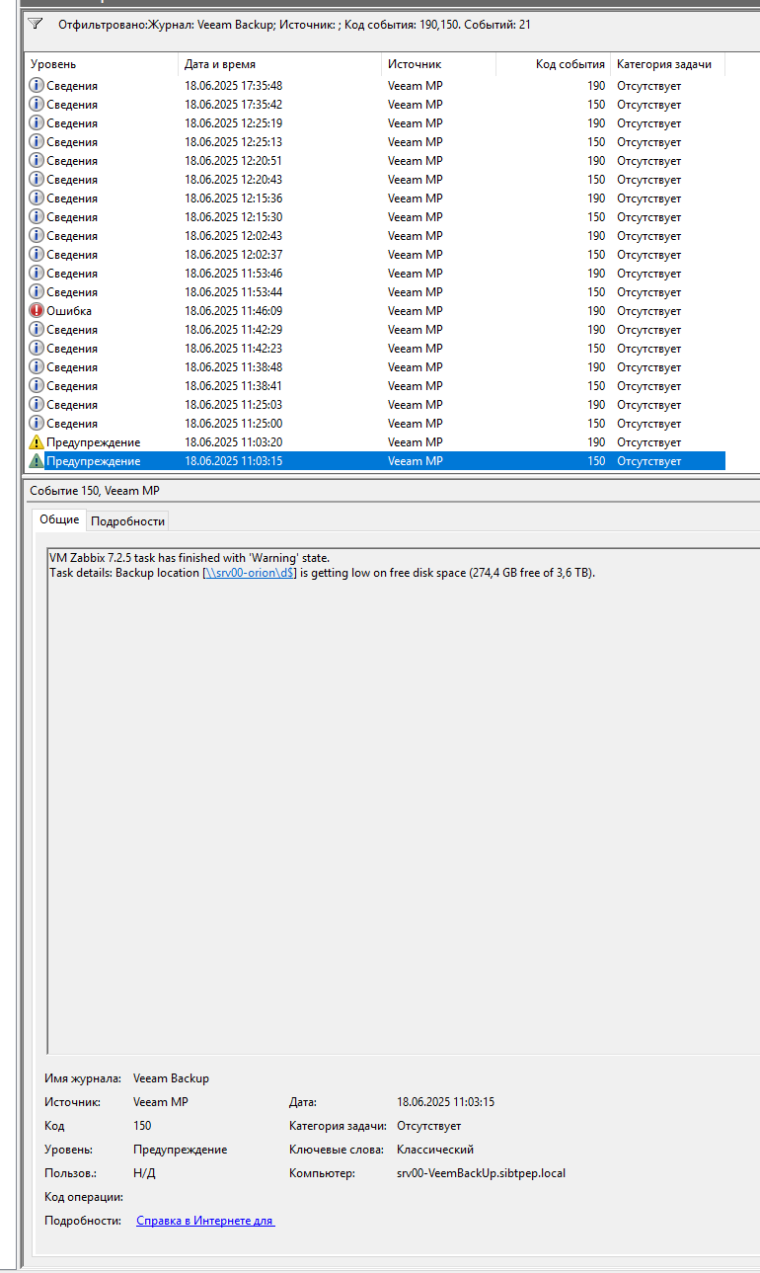Open the \\srv00-orion\d$ link
Screen dimensions: 760x1273
[x=250, y=573]
